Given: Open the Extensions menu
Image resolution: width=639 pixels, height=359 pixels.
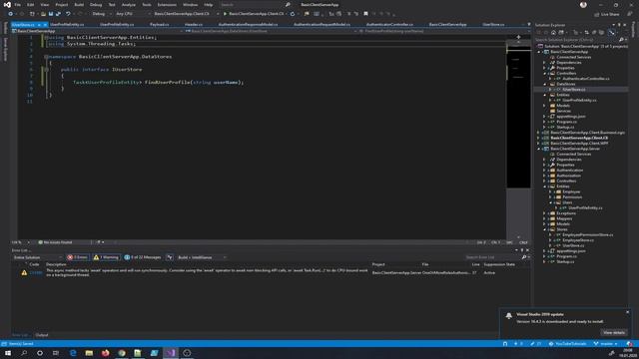Looking at the screenshot, I should pos(167,5).
